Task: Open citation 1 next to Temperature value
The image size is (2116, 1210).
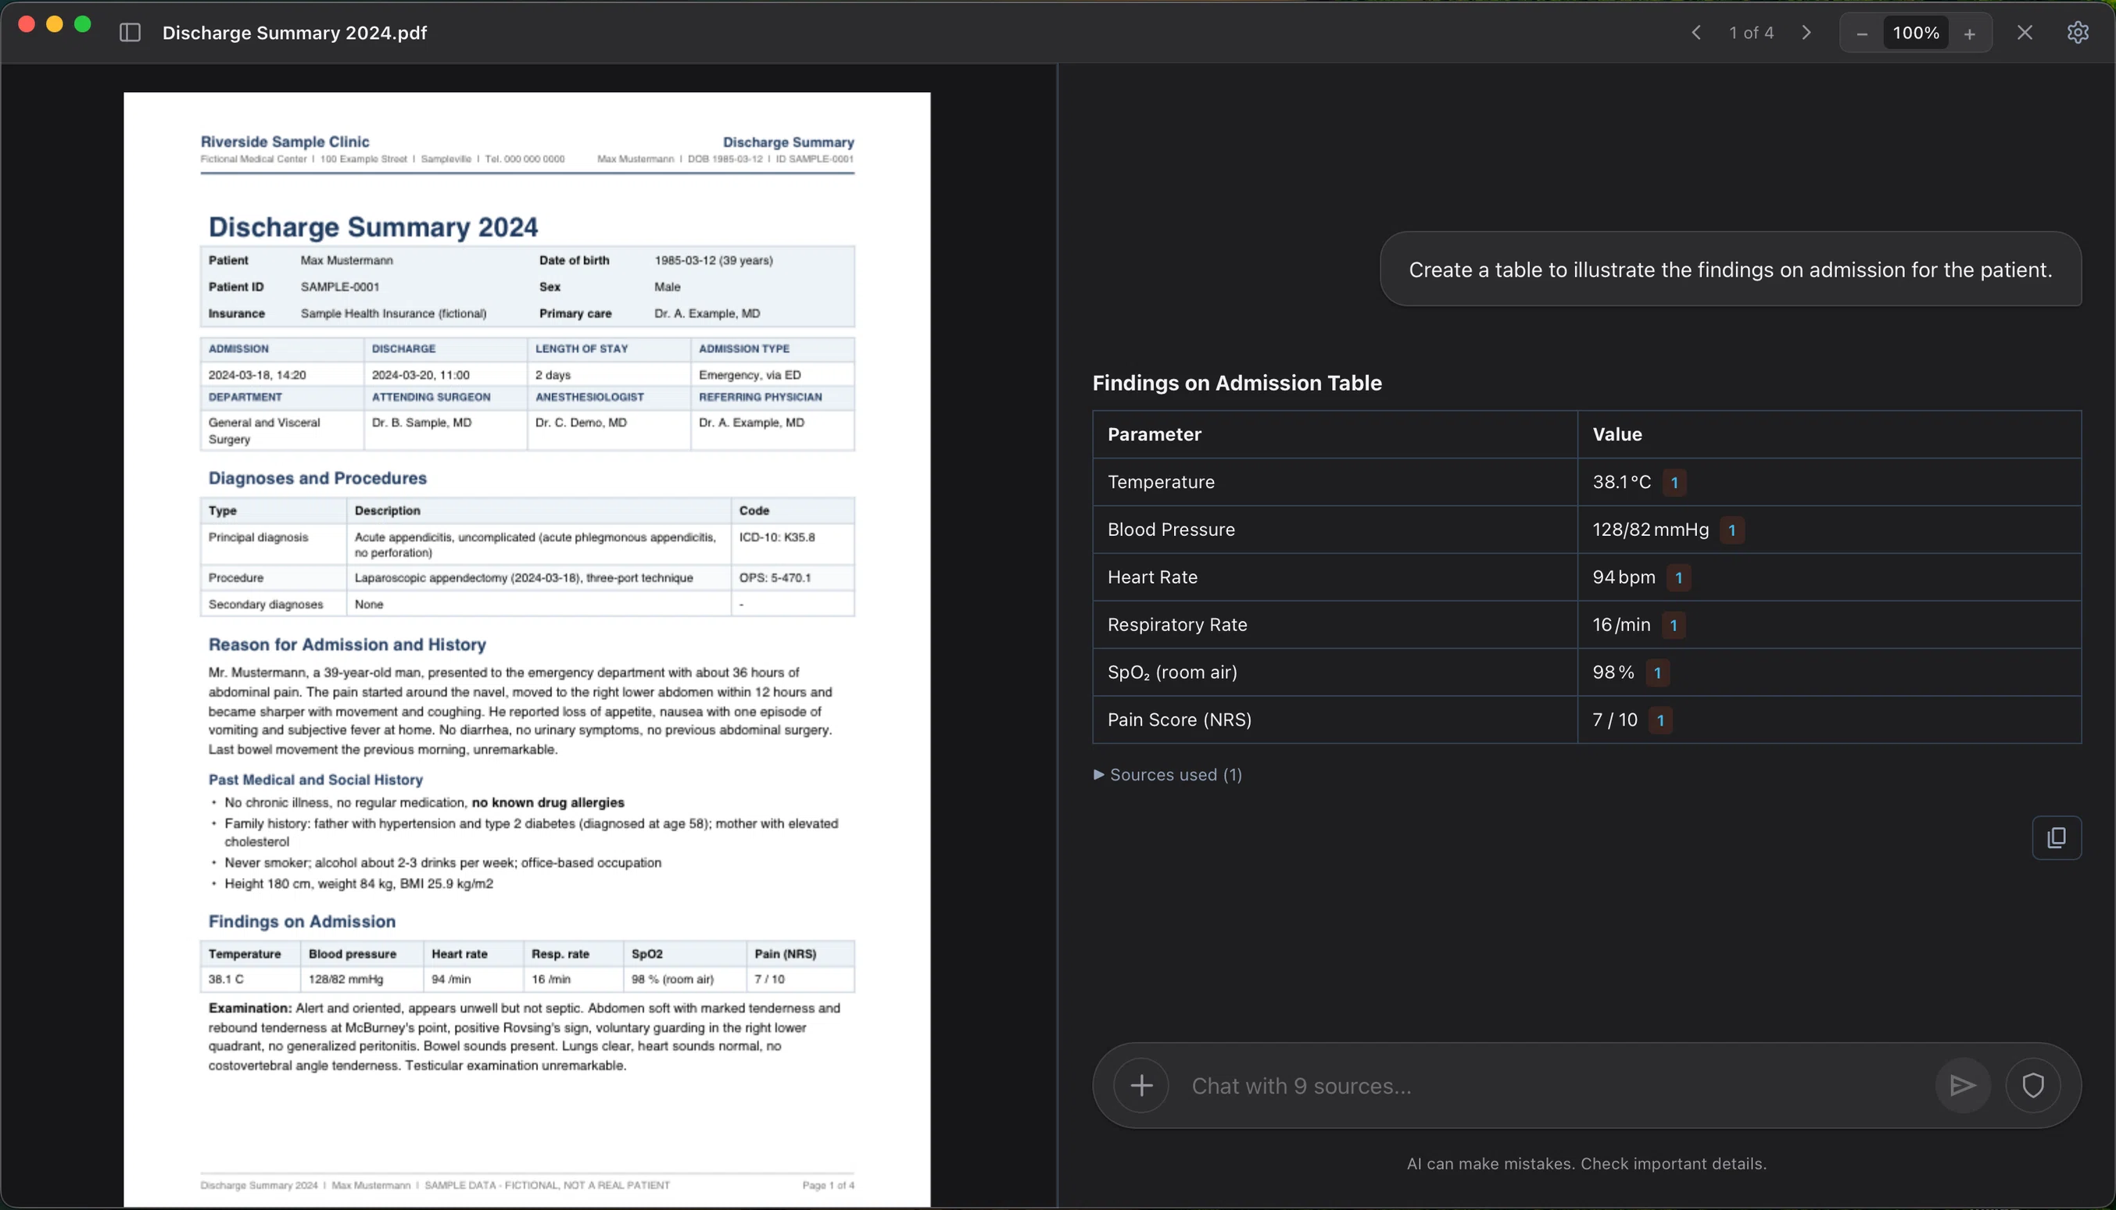Action: point(1674,483)
